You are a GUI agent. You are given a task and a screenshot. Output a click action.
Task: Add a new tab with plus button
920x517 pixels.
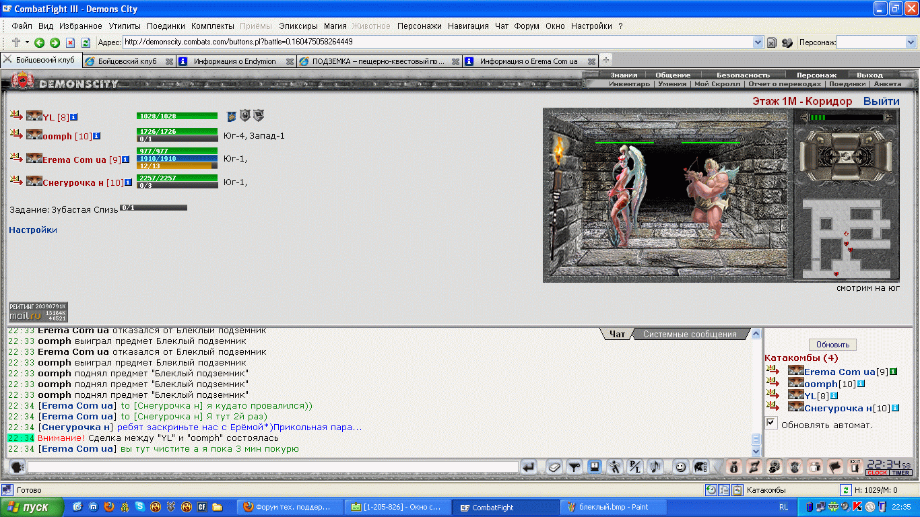point(605,60)
